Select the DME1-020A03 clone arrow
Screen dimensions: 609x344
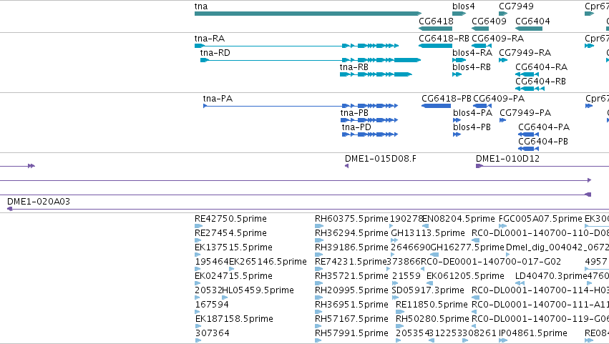[308, 210]
